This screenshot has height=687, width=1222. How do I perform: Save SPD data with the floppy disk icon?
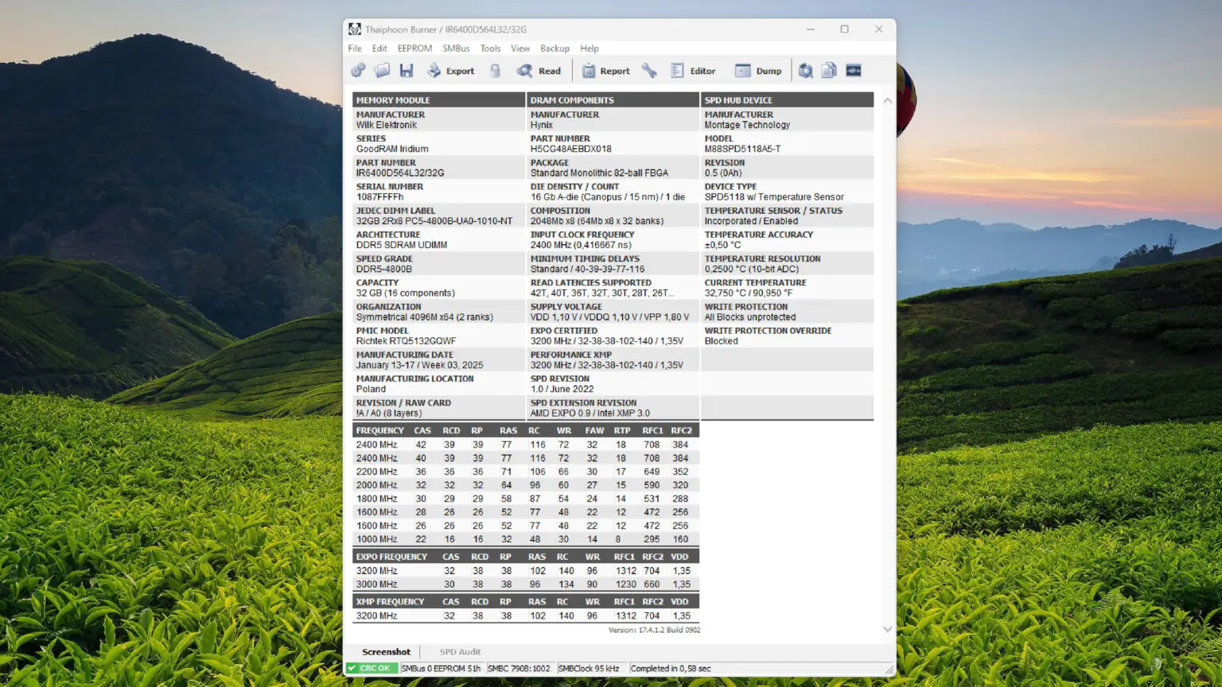[x=407, y=70]
